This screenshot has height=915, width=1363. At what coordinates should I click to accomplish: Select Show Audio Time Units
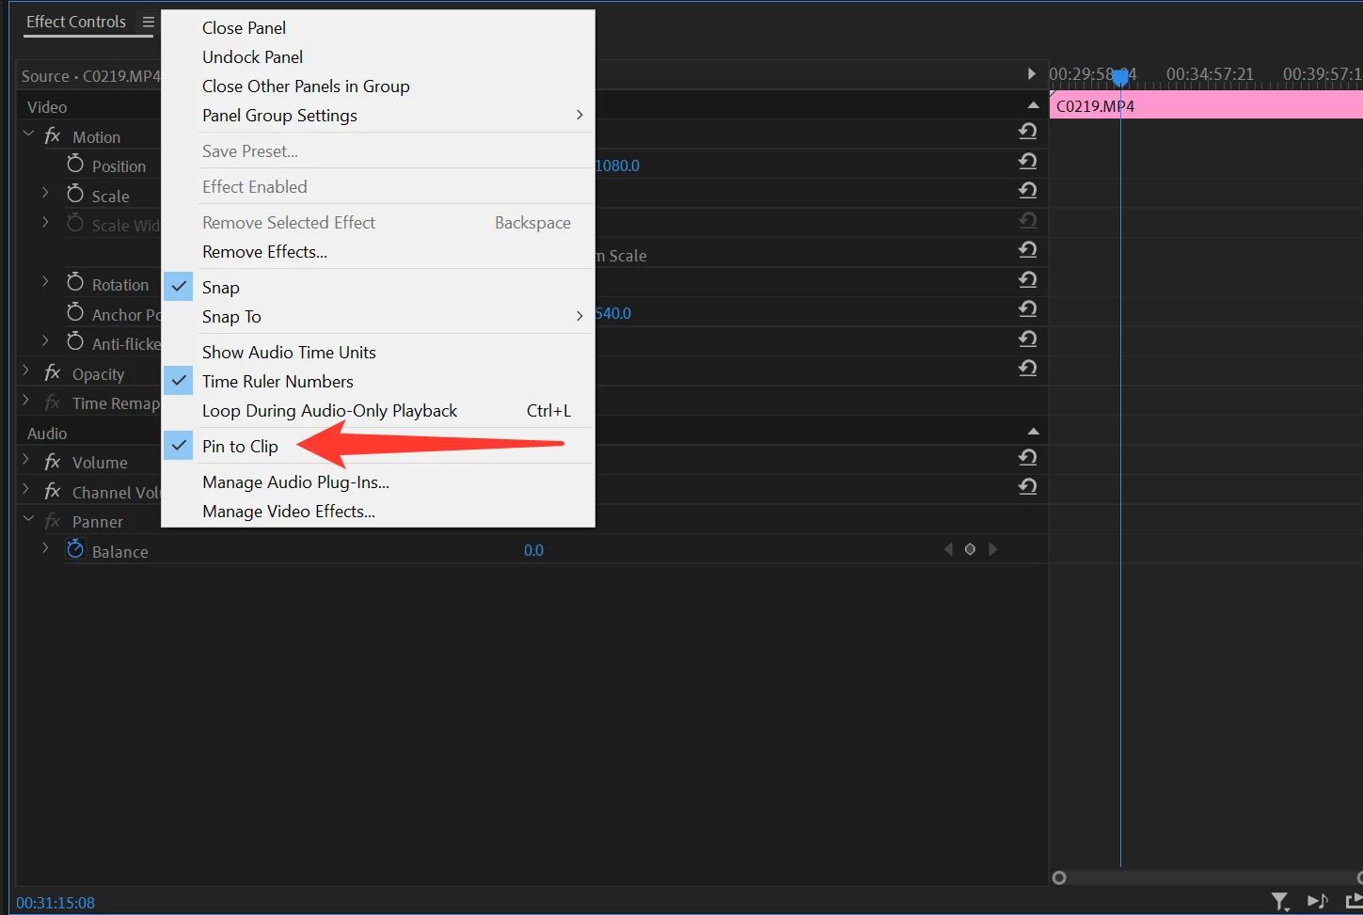[x=378, y=353]
